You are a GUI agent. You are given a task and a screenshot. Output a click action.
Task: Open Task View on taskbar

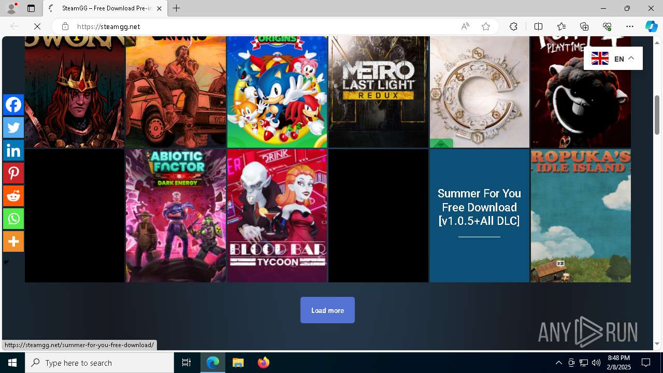click(186, 363)
